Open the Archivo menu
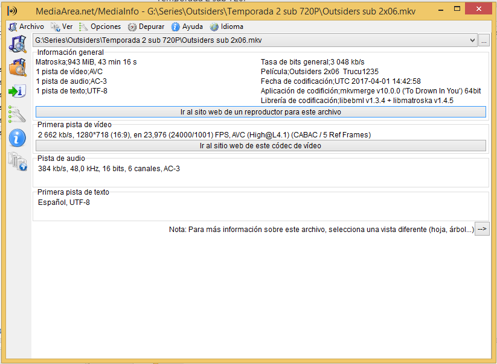 pos(27,27)
